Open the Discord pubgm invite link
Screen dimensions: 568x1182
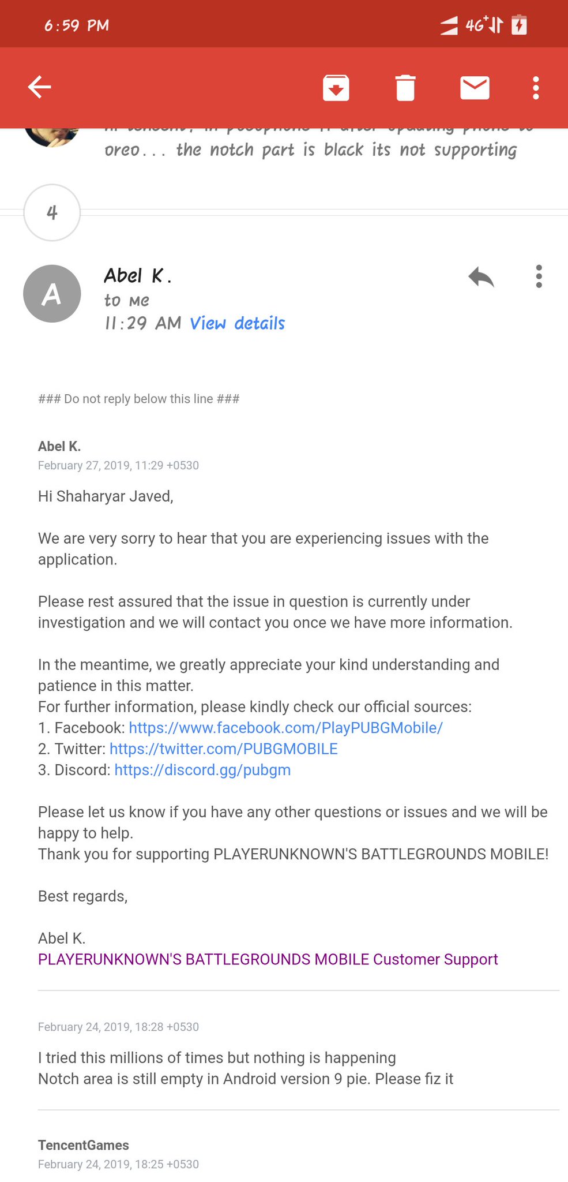[x=202, y=770]
